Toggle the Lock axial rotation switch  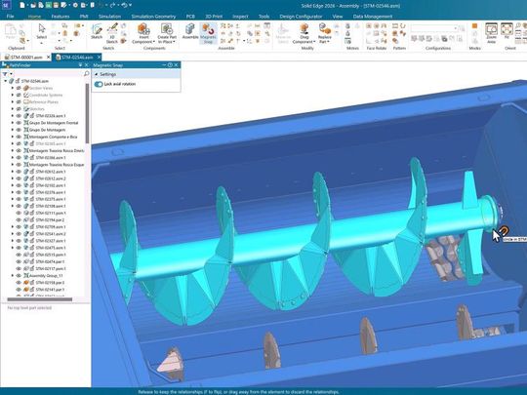[99, 84]
